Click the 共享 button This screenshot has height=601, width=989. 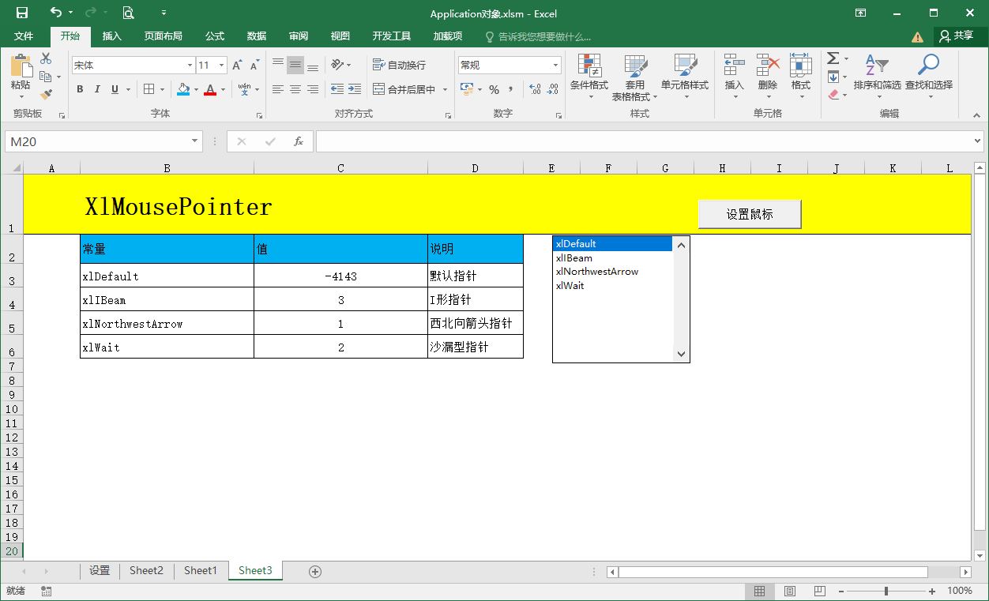point(959,35)
